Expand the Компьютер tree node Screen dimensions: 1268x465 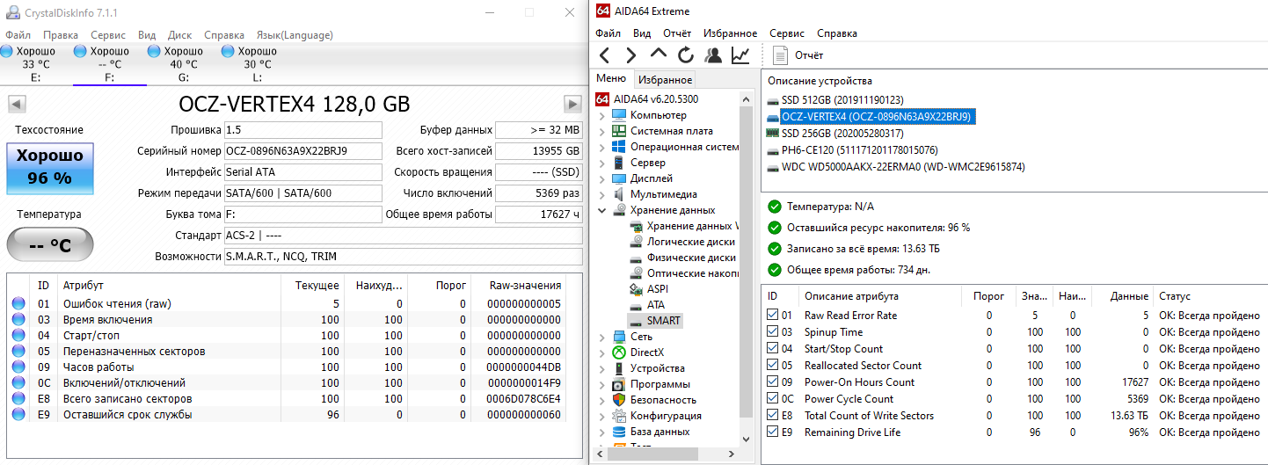pyautogui.click(x=602, y=115)
